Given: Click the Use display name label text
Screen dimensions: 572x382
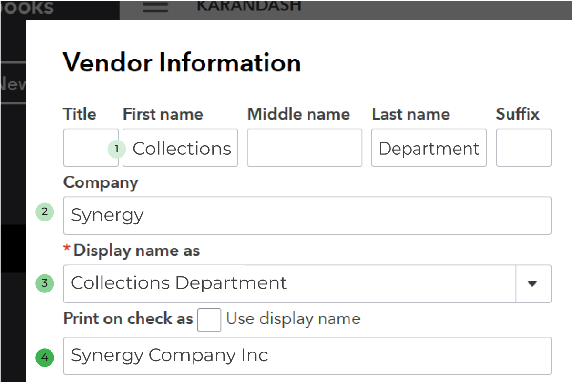Looking at the screenshot, I should [x=293, y=318].
